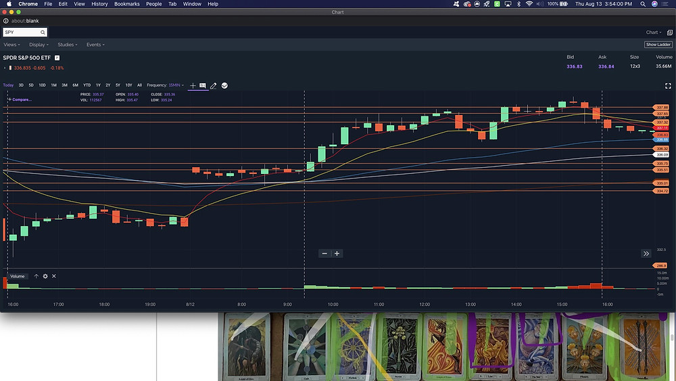Image resolution: width=676 pixels, height=381 pixels.
Task: Expand the quote details arrow beside 336.835
Action: 5,68
